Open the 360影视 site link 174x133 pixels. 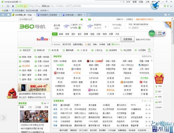pyautogui.click(x=76, y=69)
